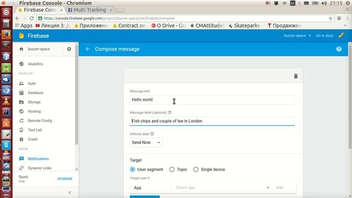The width and height of the screenshot is (352, 198).
Task: Click the Crash bug icon
Action: pyautogui.click(x=21, y=139)
